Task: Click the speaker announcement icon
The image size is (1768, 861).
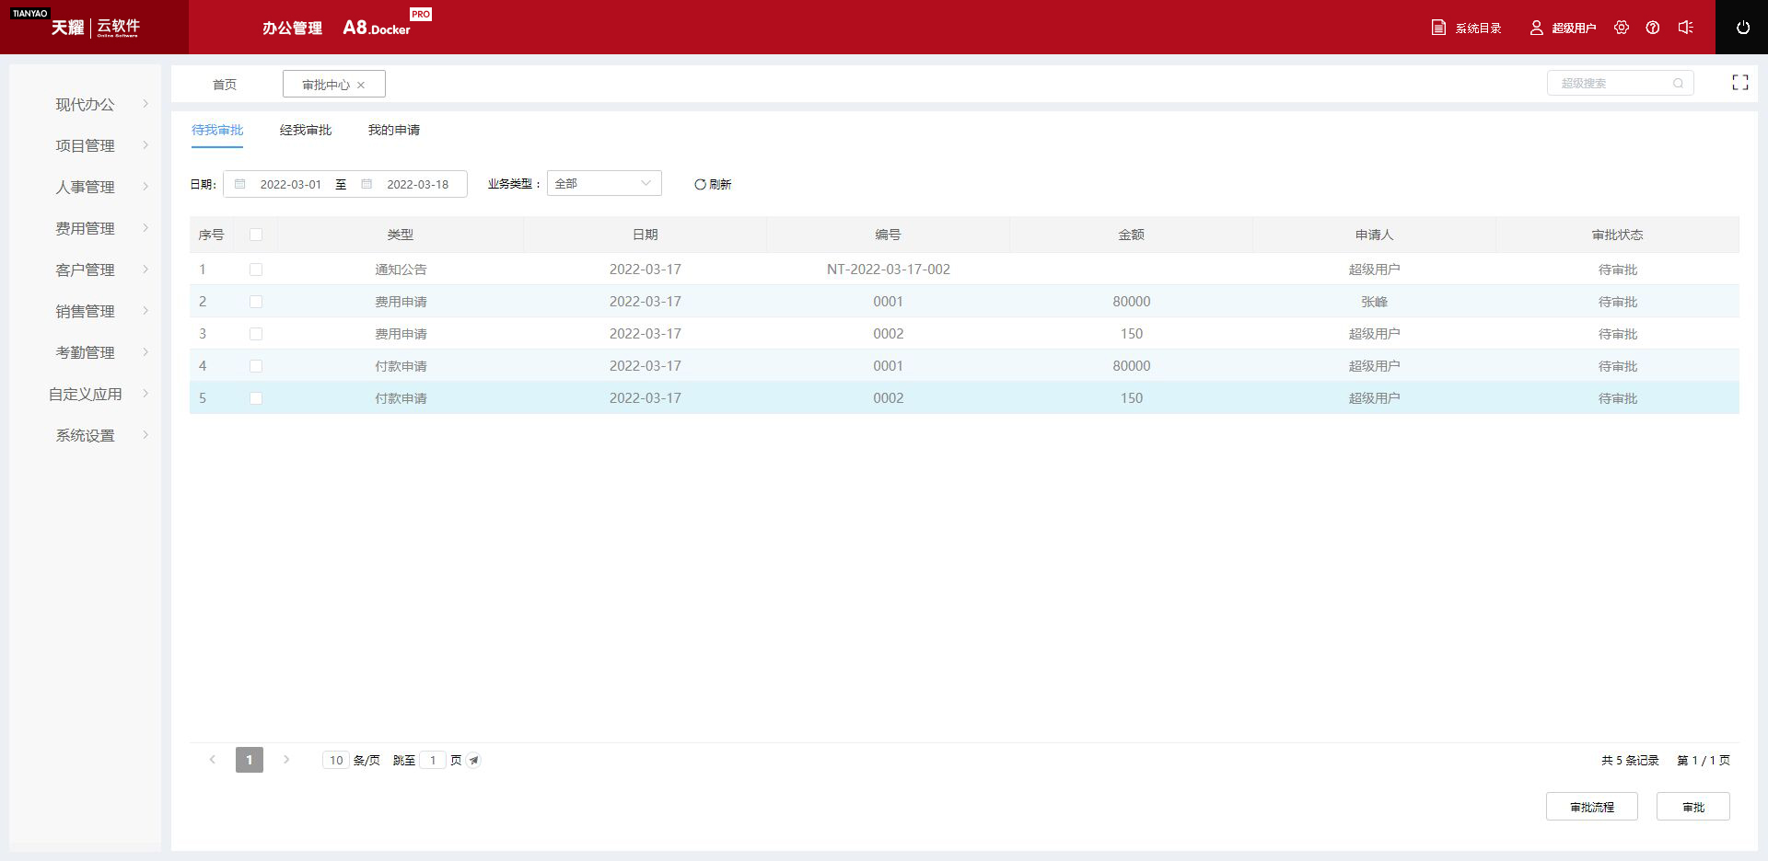Action: [1685, 28]
